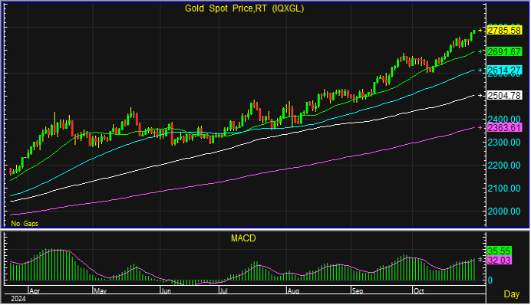Screen dimensions: 531x305
Task: Click the No Gaps label
Action: [x=25, y=224]
